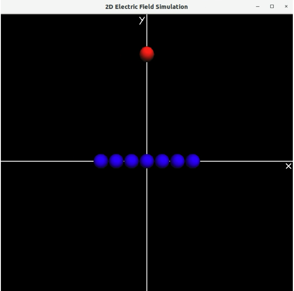Pick the third blue sphere from left
The height and width of the screenshot is (291, 294).
(x=132, y=161)
